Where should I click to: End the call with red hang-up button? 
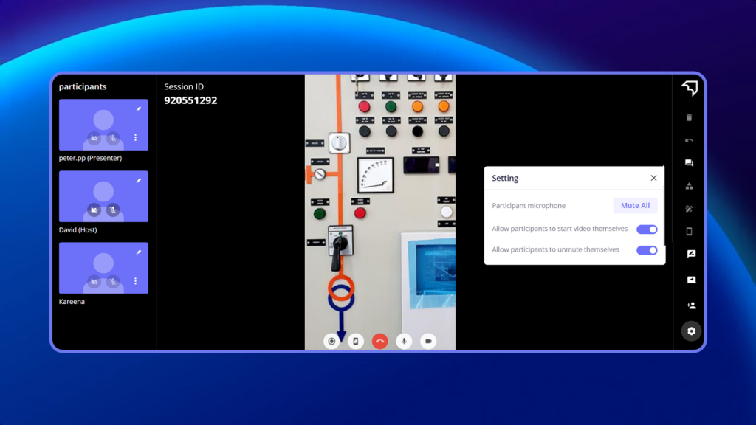380,341
